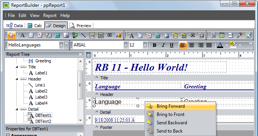Pick the DBChart data component tool
Screen dimensions: 258x136
[x=201, y=35]
